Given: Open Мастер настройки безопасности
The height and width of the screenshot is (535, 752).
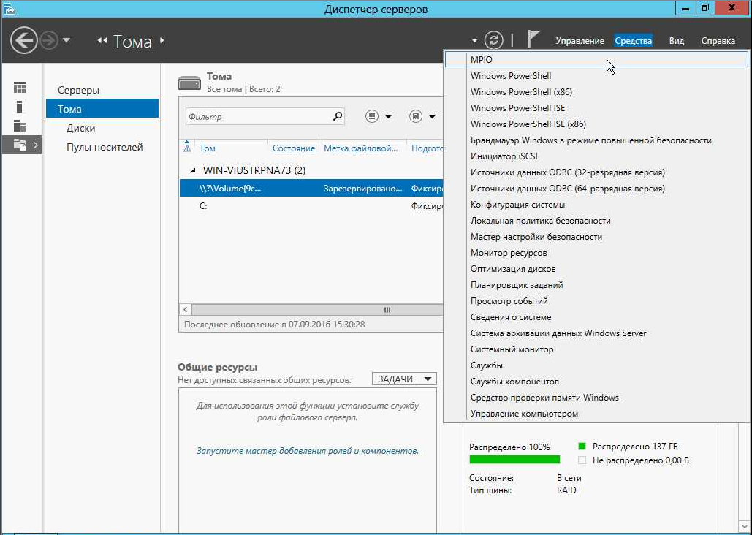Looking at the screenshot, I should pyautogui.click(x=596, y=237).
